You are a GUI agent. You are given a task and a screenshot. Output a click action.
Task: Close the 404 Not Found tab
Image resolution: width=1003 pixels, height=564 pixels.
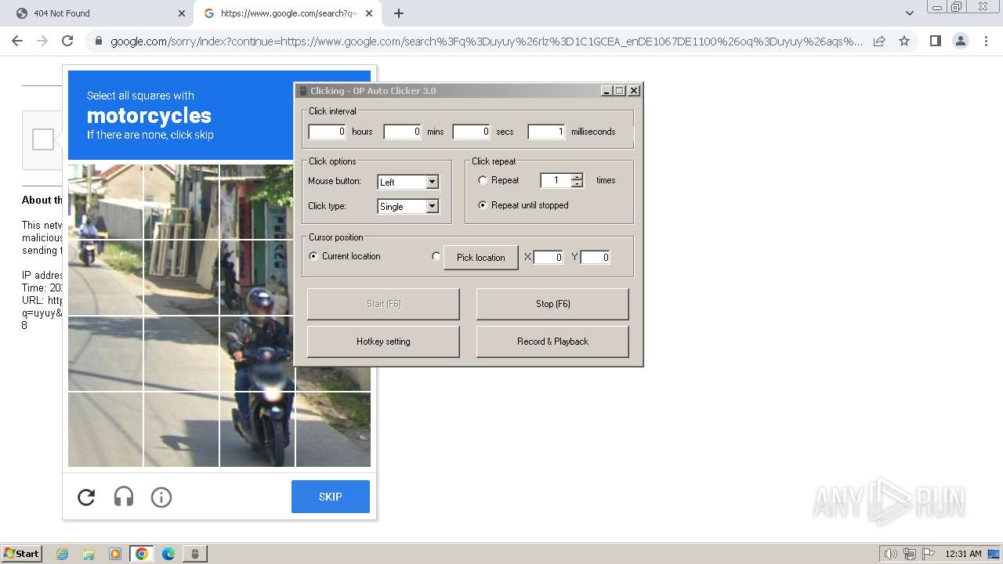coord(181,13)
